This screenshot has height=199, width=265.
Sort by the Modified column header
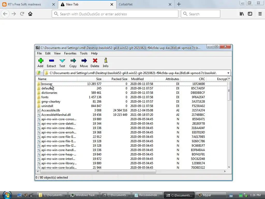(x=142, y=79)
